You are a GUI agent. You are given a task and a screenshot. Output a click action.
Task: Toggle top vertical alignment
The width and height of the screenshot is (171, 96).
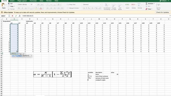coord(48,5)
